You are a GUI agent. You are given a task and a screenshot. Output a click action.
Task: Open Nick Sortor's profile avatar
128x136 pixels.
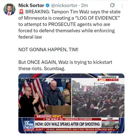point(9,9)
